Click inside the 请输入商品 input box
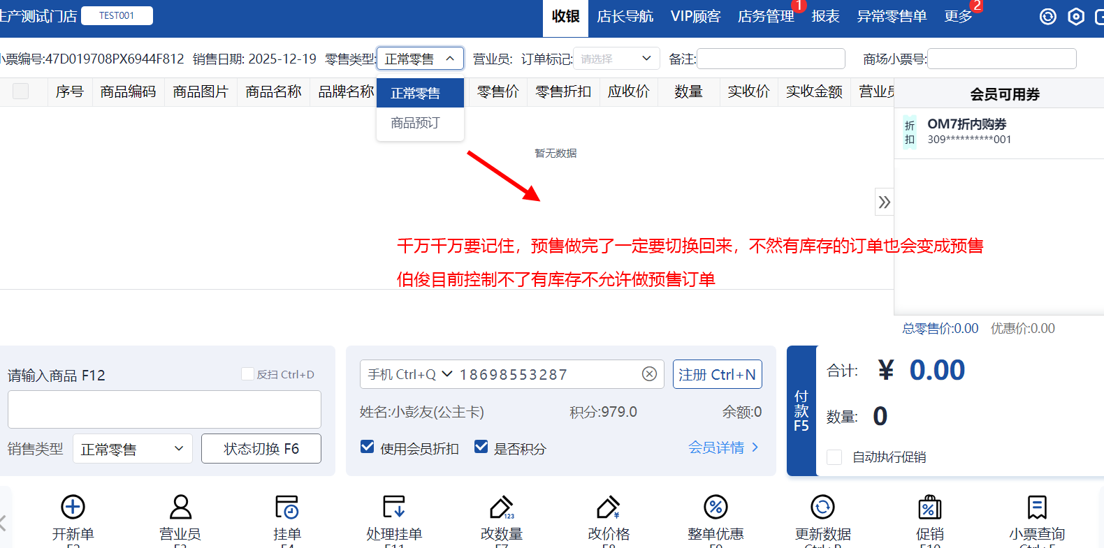This screenshot has height=548, width=1104. tap(164, 409)
